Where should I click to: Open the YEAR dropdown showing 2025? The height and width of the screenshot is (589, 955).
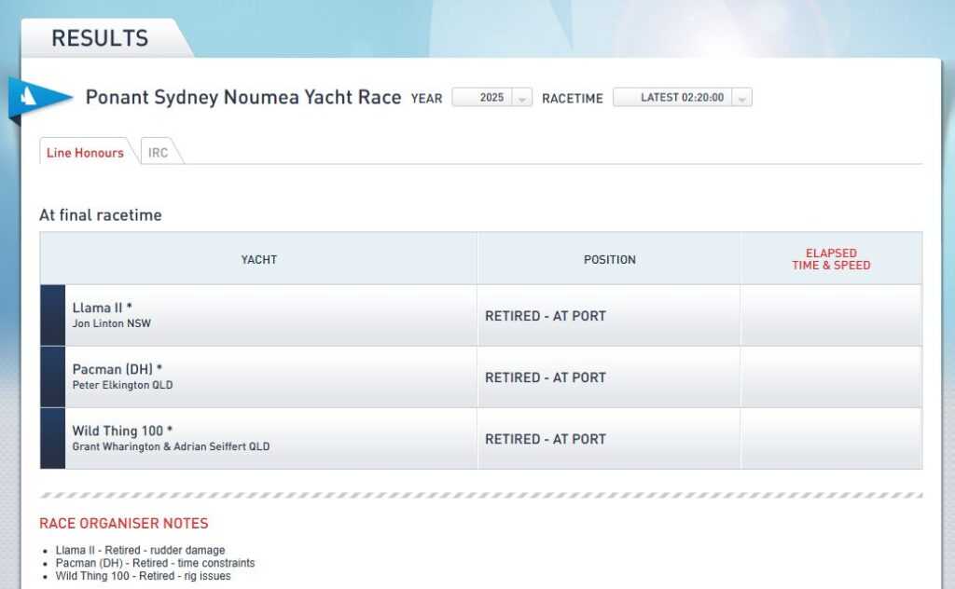coord(483,98)
